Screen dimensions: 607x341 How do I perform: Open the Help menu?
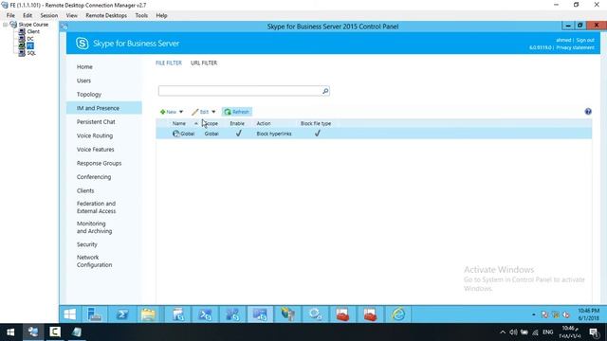click(x=161, y=15)
